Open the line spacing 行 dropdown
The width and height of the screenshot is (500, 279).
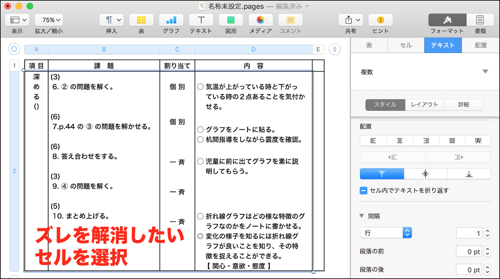[x=386, y=233]
